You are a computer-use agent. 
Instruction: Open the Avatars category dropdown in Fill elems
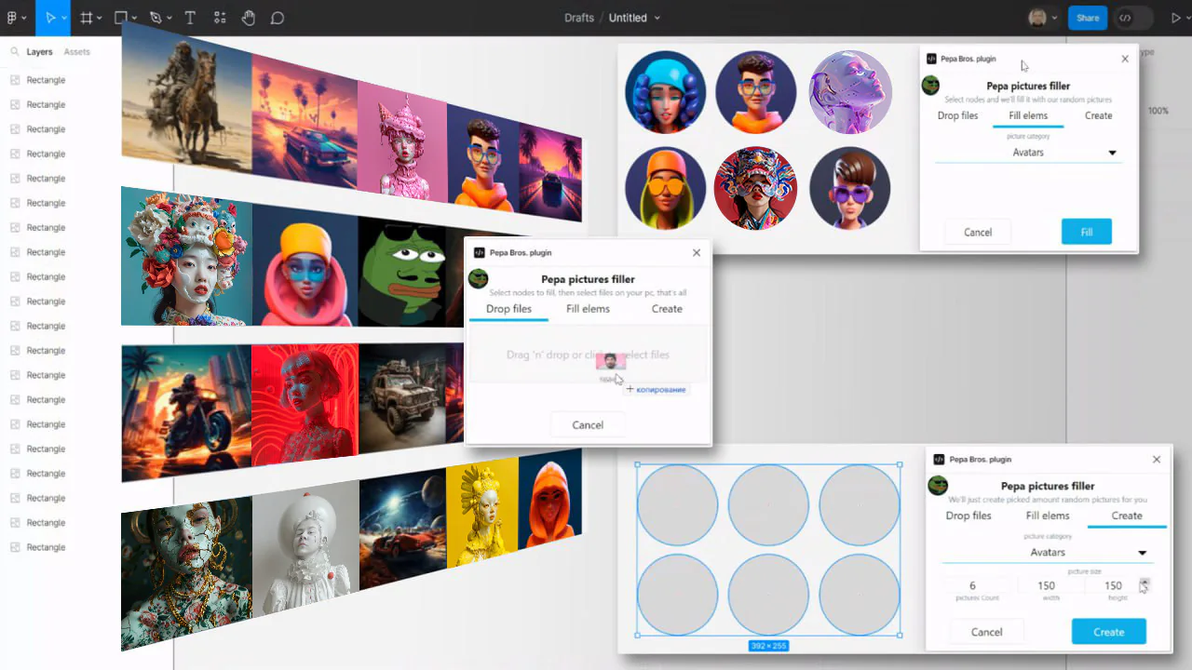pyautogui.click(x=1028, y=153)
